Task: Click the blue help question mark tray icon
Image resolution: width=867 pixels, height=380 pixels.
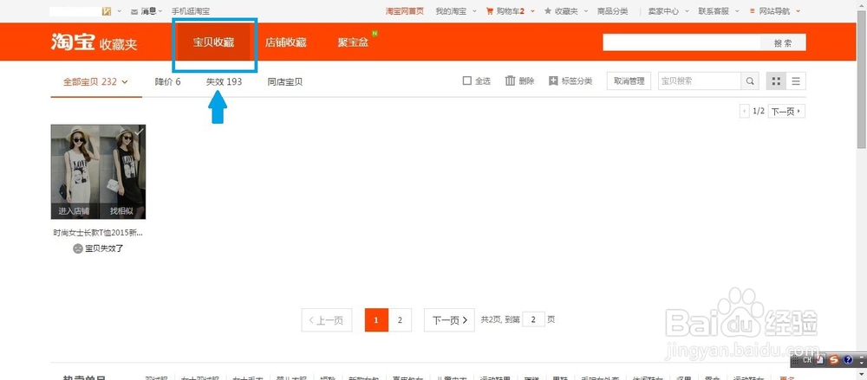Action: coord(848,360)
